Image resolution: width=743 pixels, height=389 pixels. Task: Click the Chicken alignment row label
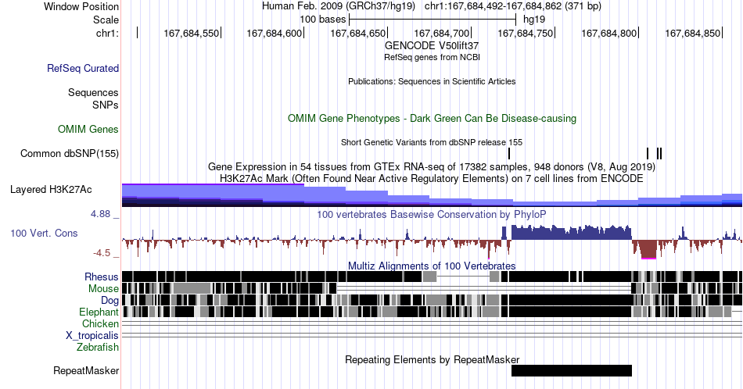pos(100,323)
